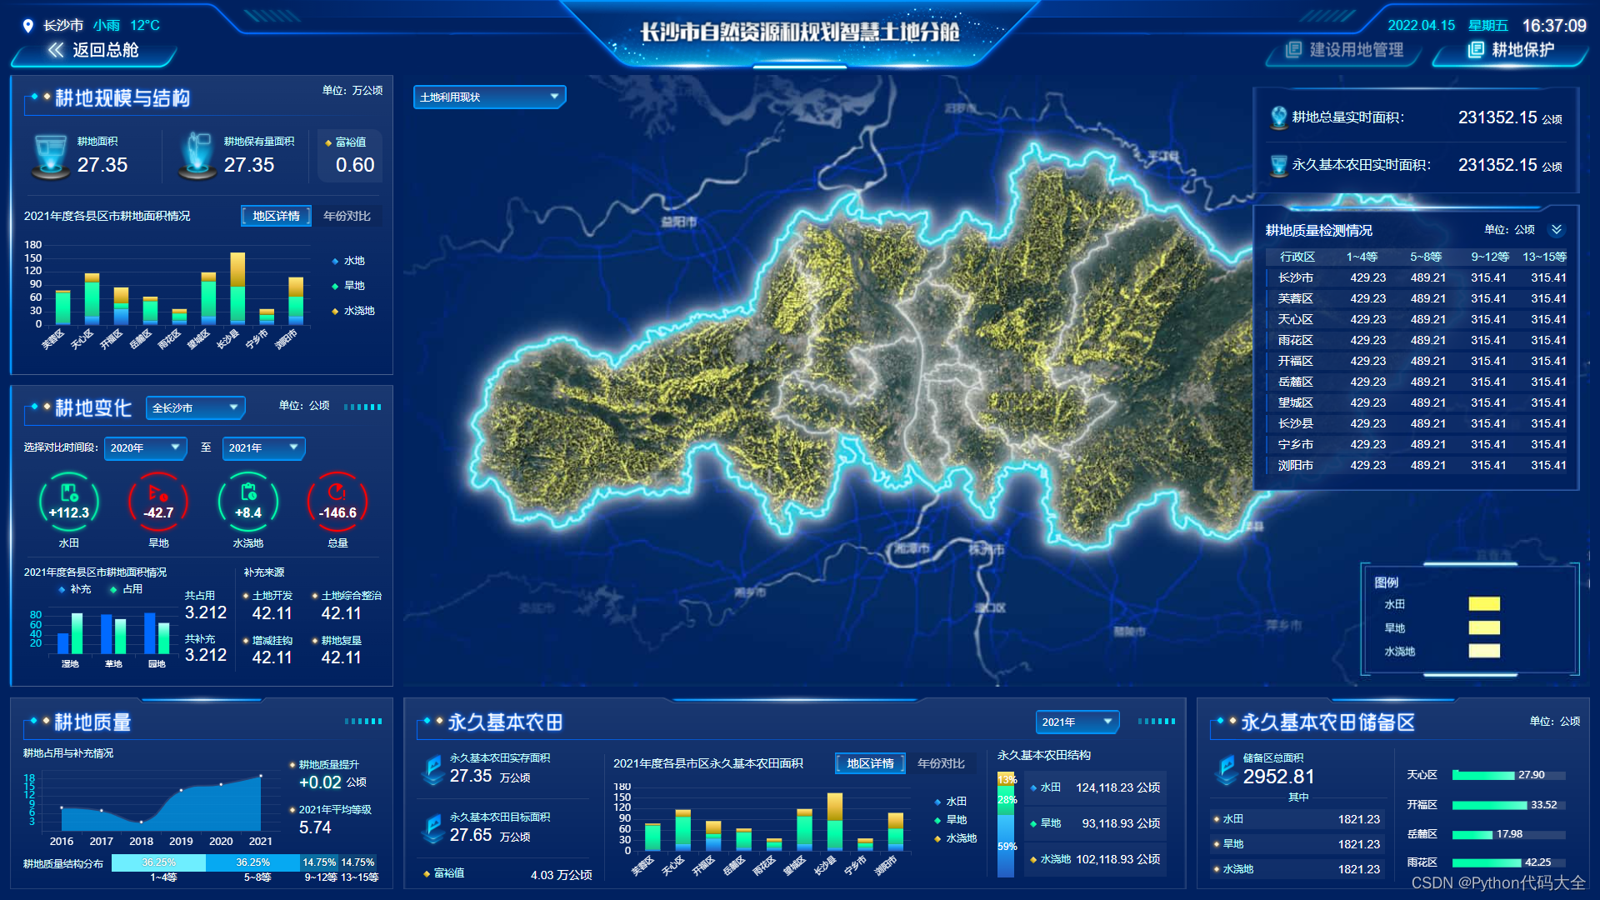Viewport: 1600px width, 900px height.
Task: Click the location pin icon beside 长沙市
Action: tap(27, 26)
